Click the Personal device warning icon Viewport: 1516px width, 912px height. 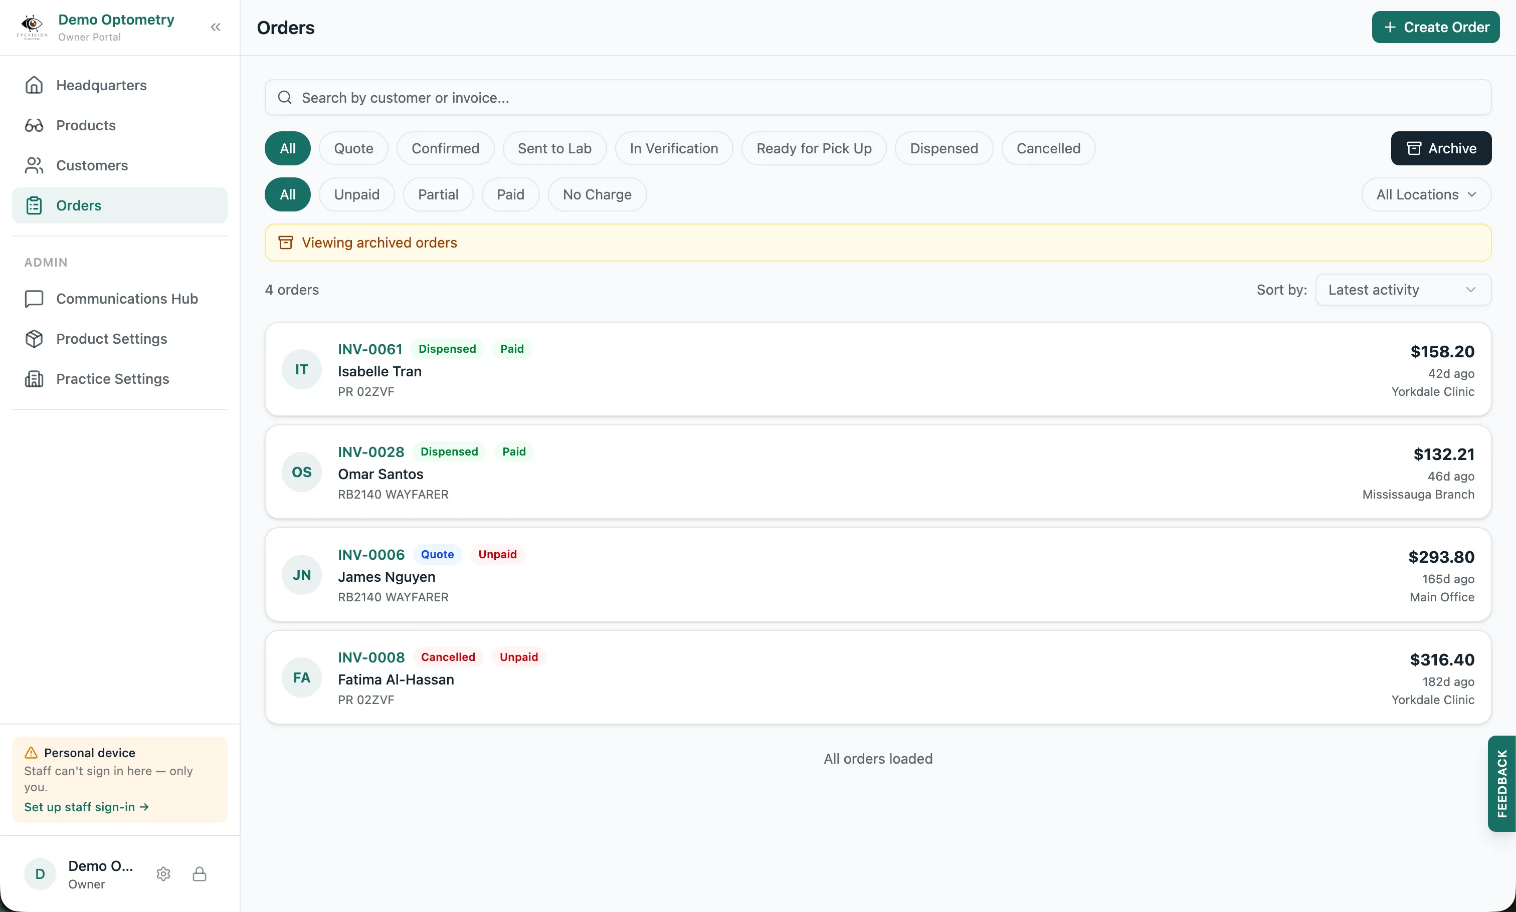click(31, 753)
